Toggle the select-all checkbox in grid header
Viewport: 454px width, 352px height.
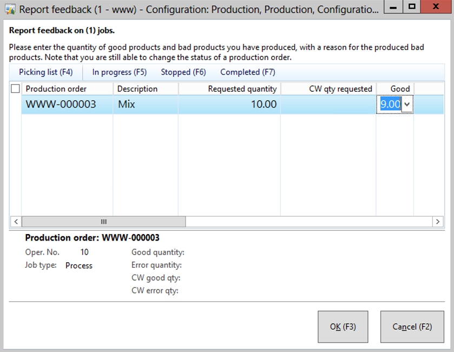click(x=15, y=89)
